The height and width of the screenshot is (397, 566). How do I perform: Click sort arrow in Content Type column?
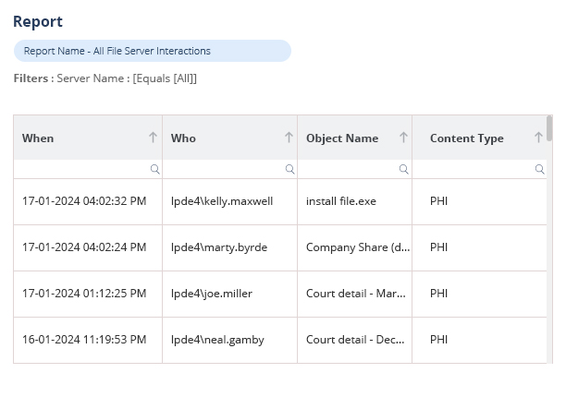538,138
